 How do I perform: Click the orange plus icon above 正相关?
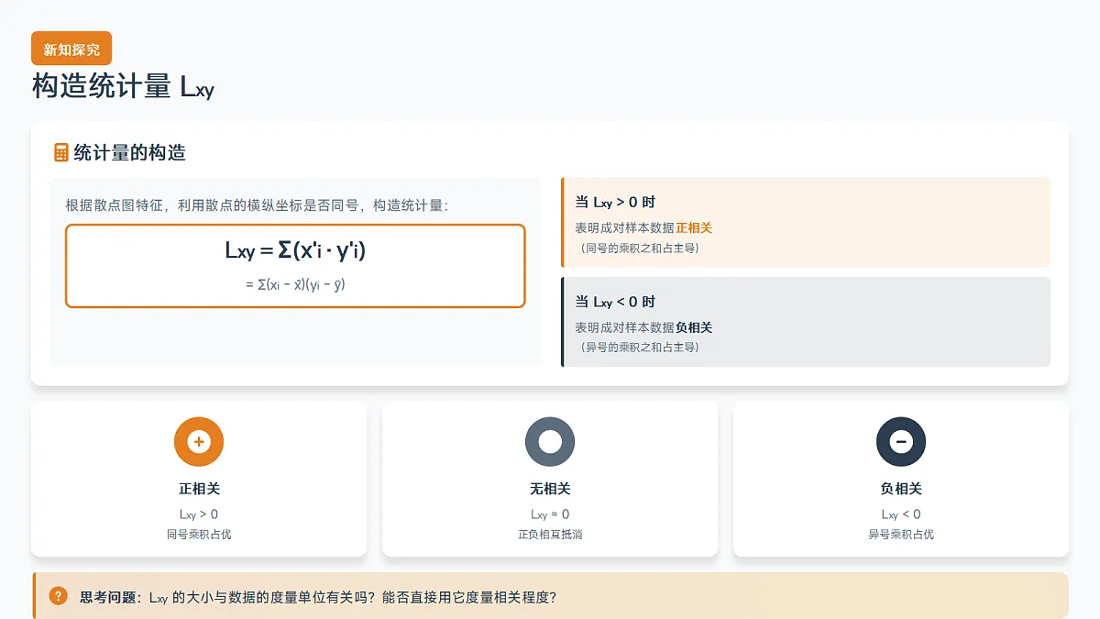click(199, 442)
